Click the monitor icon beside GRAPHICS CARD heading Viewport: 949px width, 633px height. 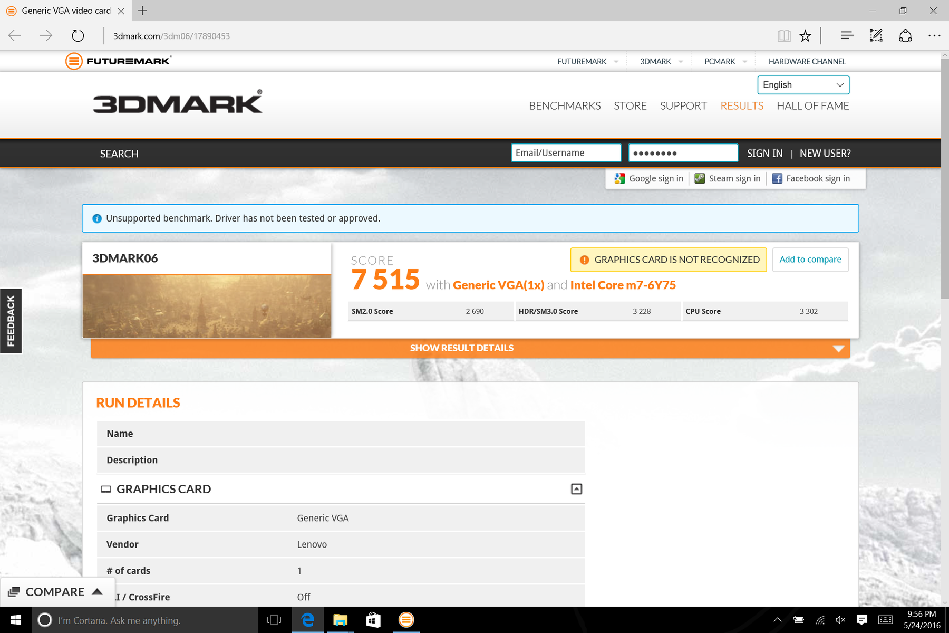tap(106, 490)
